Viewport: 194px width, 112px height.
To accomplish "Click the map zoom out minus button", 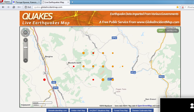I will (25, 60).
